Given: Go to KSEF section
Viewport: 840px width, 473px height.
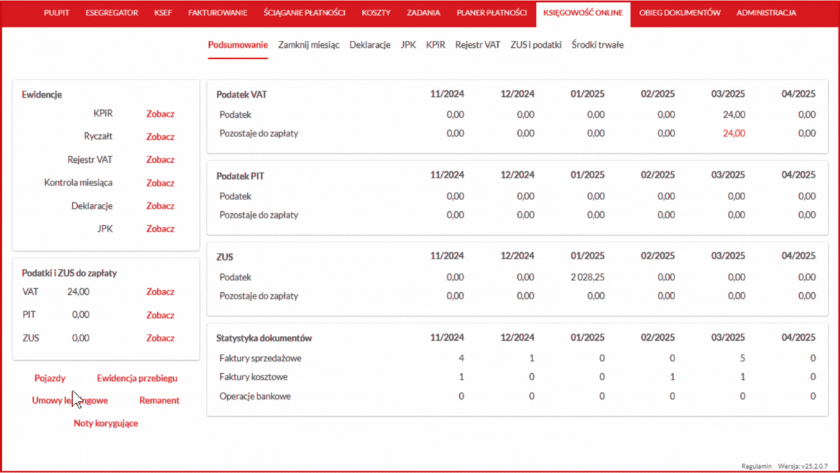Looking at the screenshot, I should coord(163,12).
